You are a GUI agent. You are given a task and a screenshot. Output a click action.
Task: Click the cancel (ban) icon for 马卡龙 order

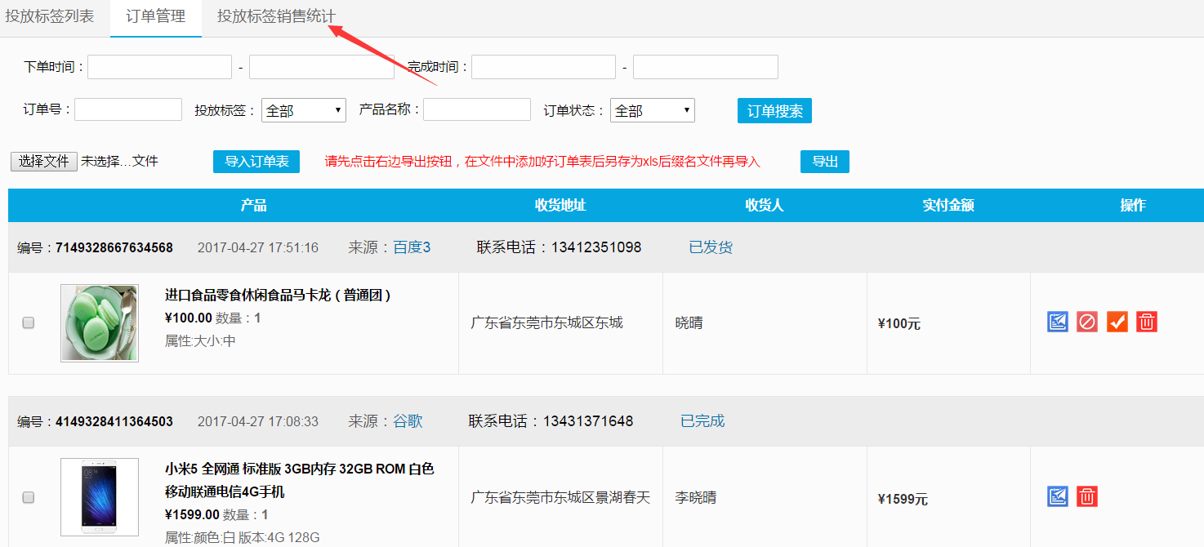click(1087, 322)
